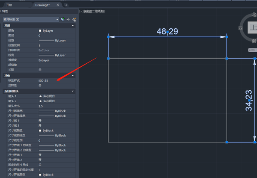Viewport: 257px width, 178px height.
Task: Click the 尺寸界线 1 的线型 ByBlock value
Action: pyautogui.click(x=57, y=145)
